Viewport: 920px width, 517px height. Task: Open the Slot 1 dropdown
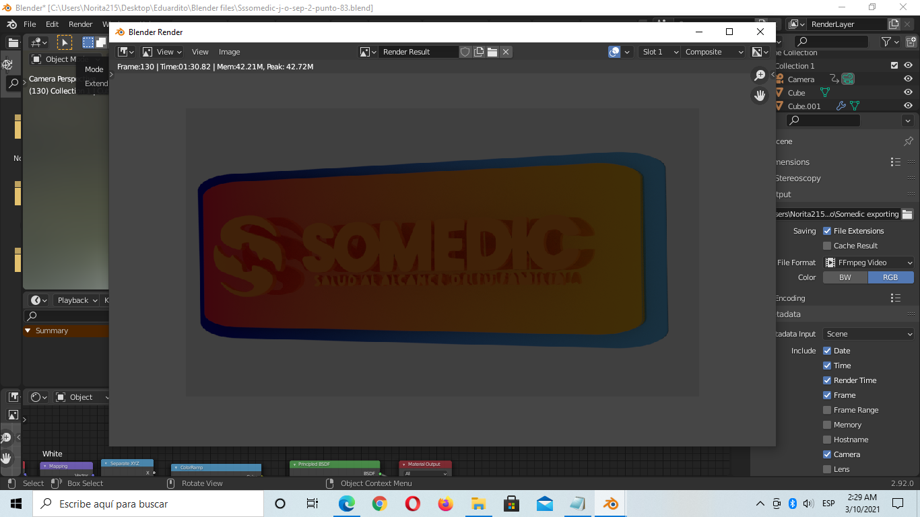(x=659, y=52)
